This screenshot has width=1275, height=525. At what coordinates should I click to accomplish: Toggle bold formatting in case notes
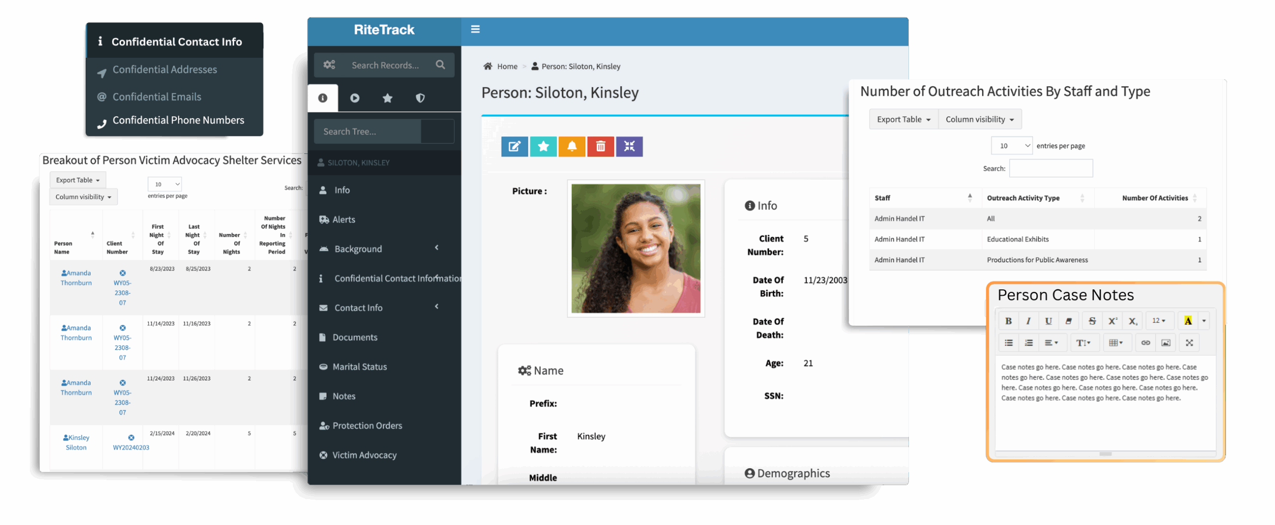click(x=1009, y=321)
